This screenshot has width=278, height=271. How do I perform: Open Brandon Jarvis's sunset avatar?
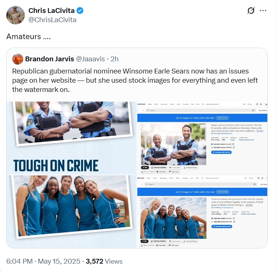18,59
